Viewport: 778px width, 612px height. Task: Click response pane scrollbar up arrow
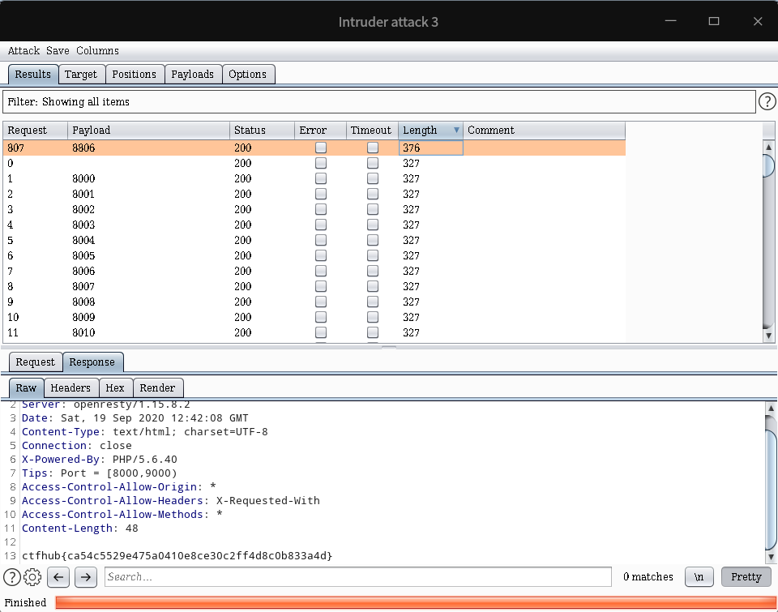point(771,408)
